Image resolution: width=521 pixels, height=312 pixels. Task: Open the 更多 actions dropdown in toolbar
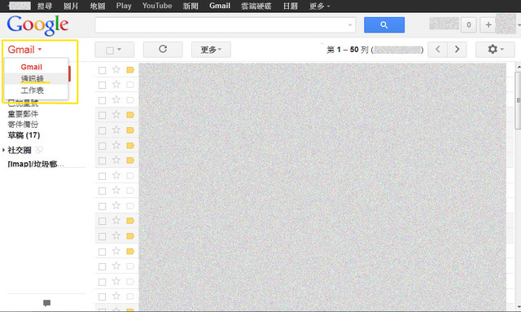[211, 50]
